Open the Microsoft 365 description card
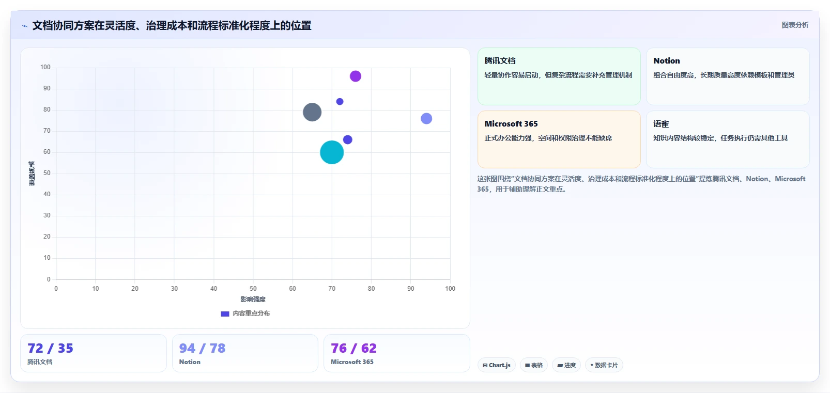 pos(559,139)
